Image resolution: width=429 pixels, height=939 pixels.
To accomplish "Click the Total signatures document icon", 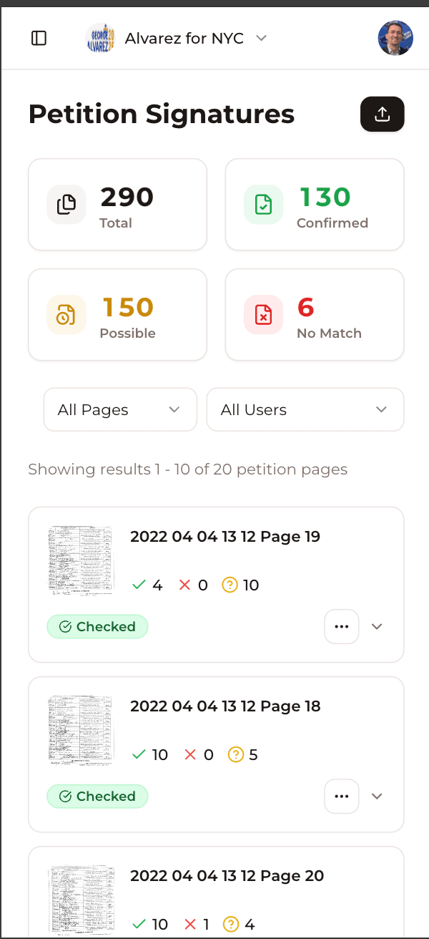I will 66,204.
